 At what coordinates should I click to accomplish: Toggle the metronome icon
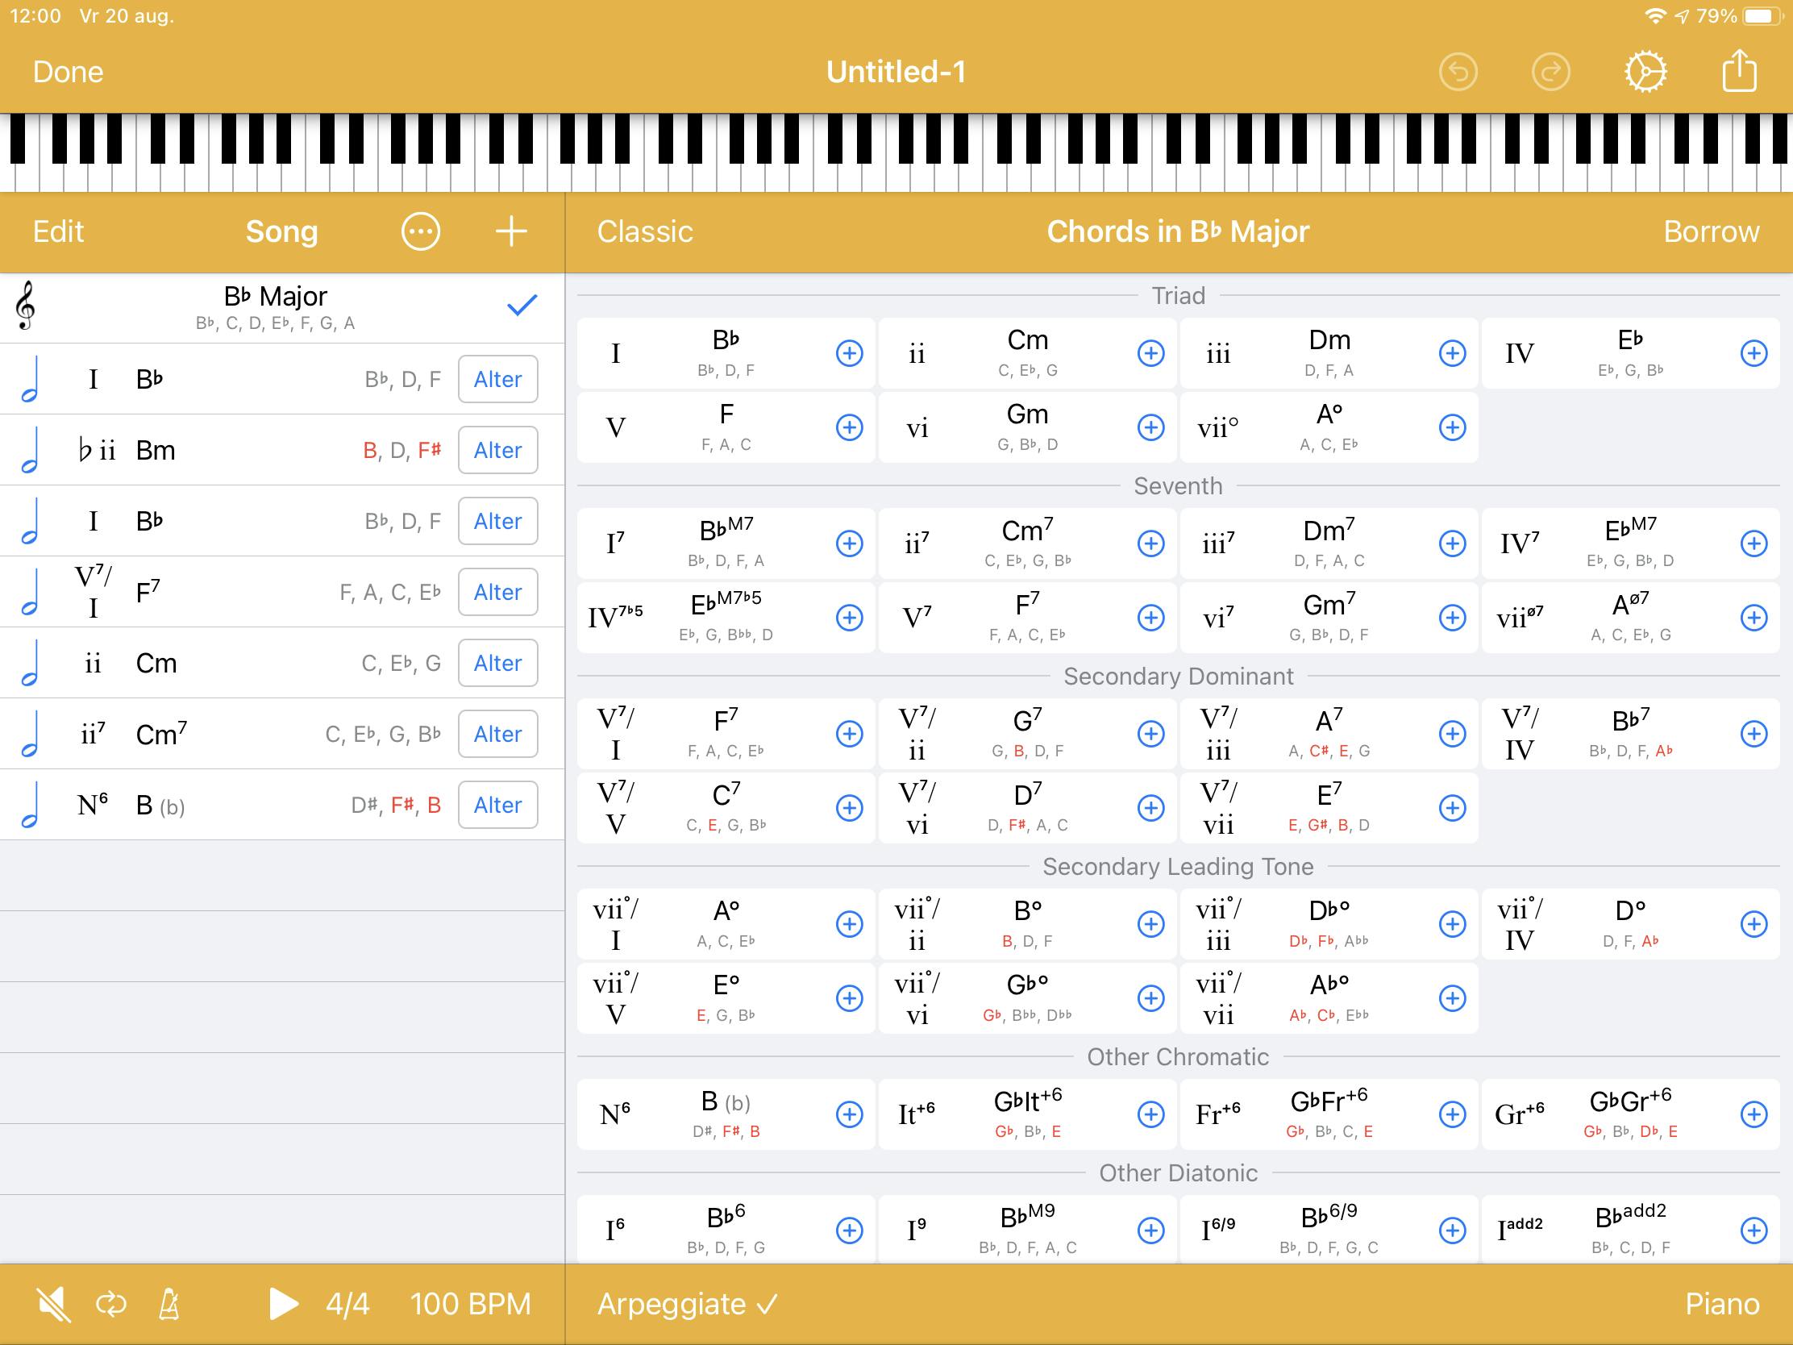point(168,1305)
